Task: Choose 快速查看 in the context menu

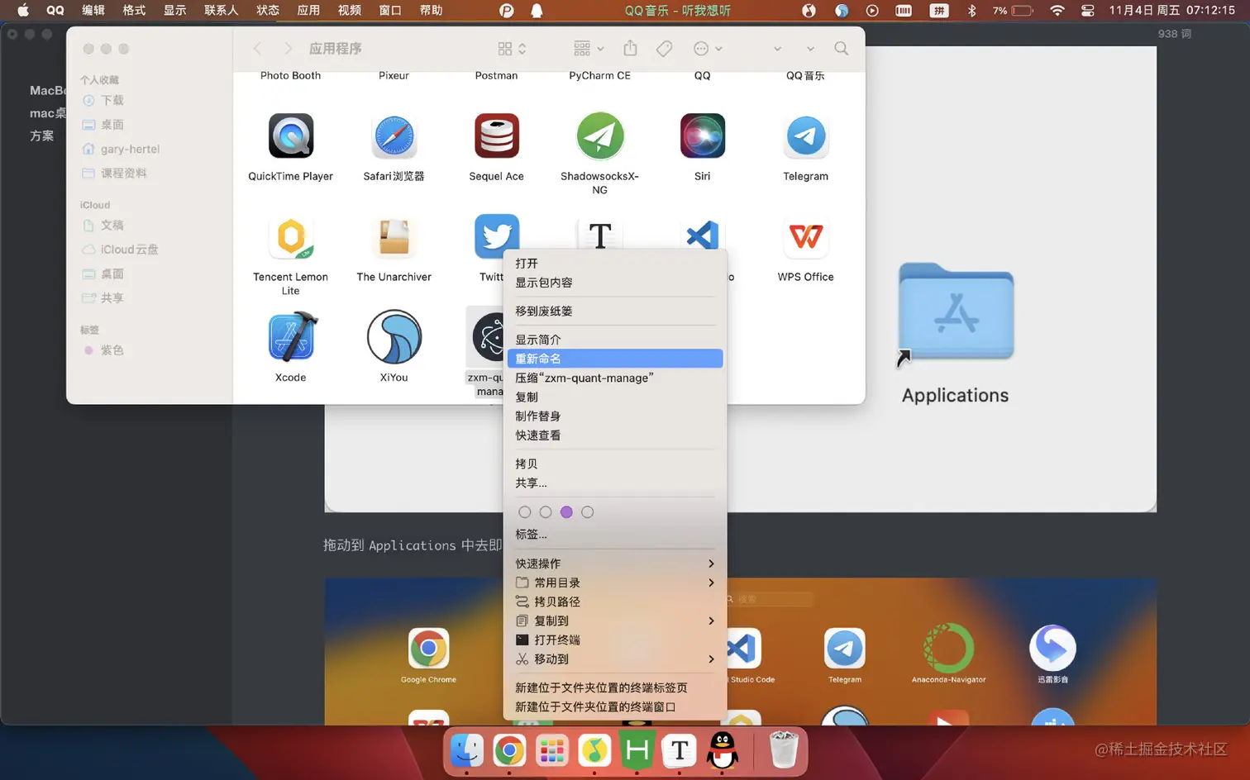Action: coord(614,435)
